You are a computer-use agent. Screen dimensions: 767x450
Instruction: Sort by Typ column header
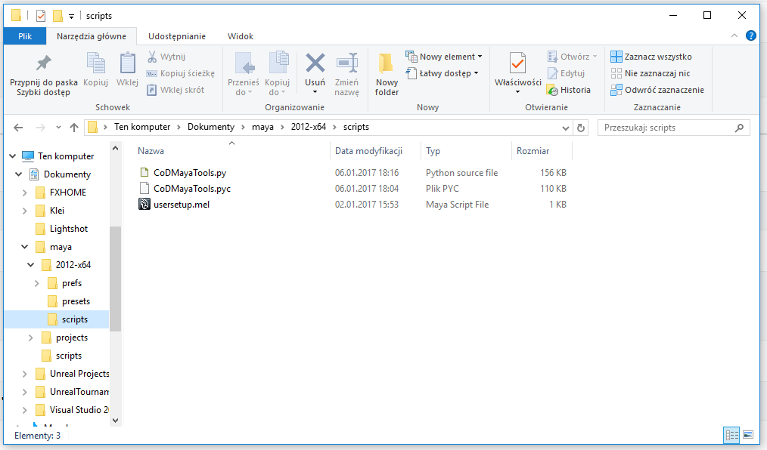(x=433, y=151)
